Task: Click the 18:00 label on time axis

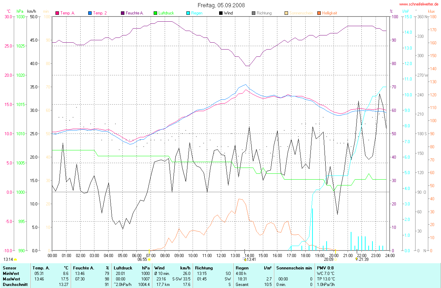Action: 305,255
